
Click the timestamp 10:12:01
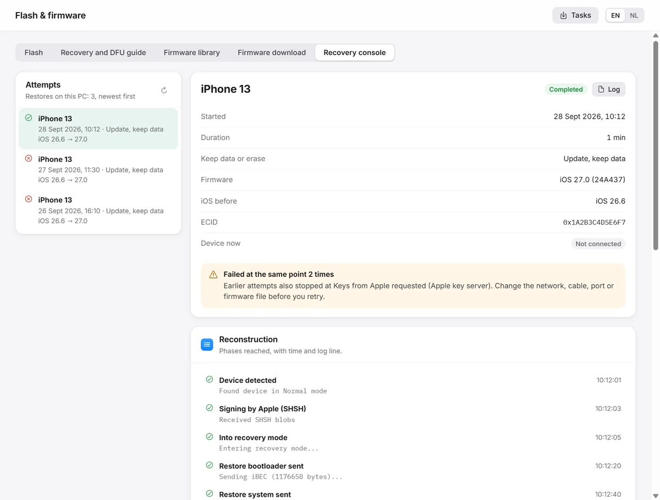pos(609,380)
